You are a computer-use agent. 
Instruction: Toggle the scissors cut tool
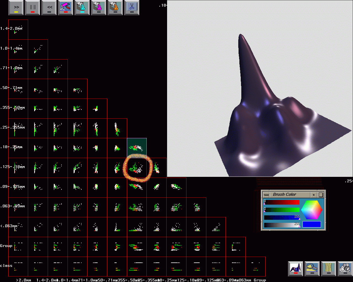132,7
